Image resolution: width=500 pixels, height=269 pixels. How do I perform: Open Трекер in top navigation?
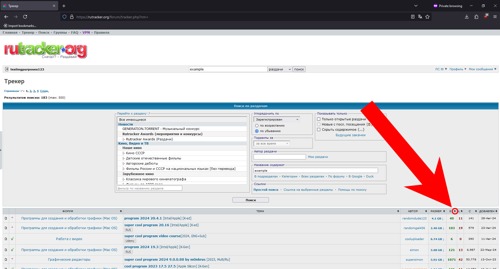pyautogui.click(x=28, y=33)
